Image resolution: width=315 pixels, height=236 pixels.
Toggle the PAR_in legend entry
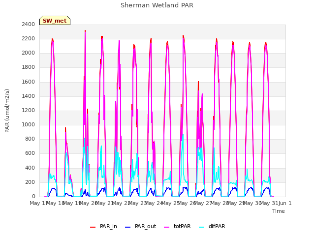click(103, 226)
